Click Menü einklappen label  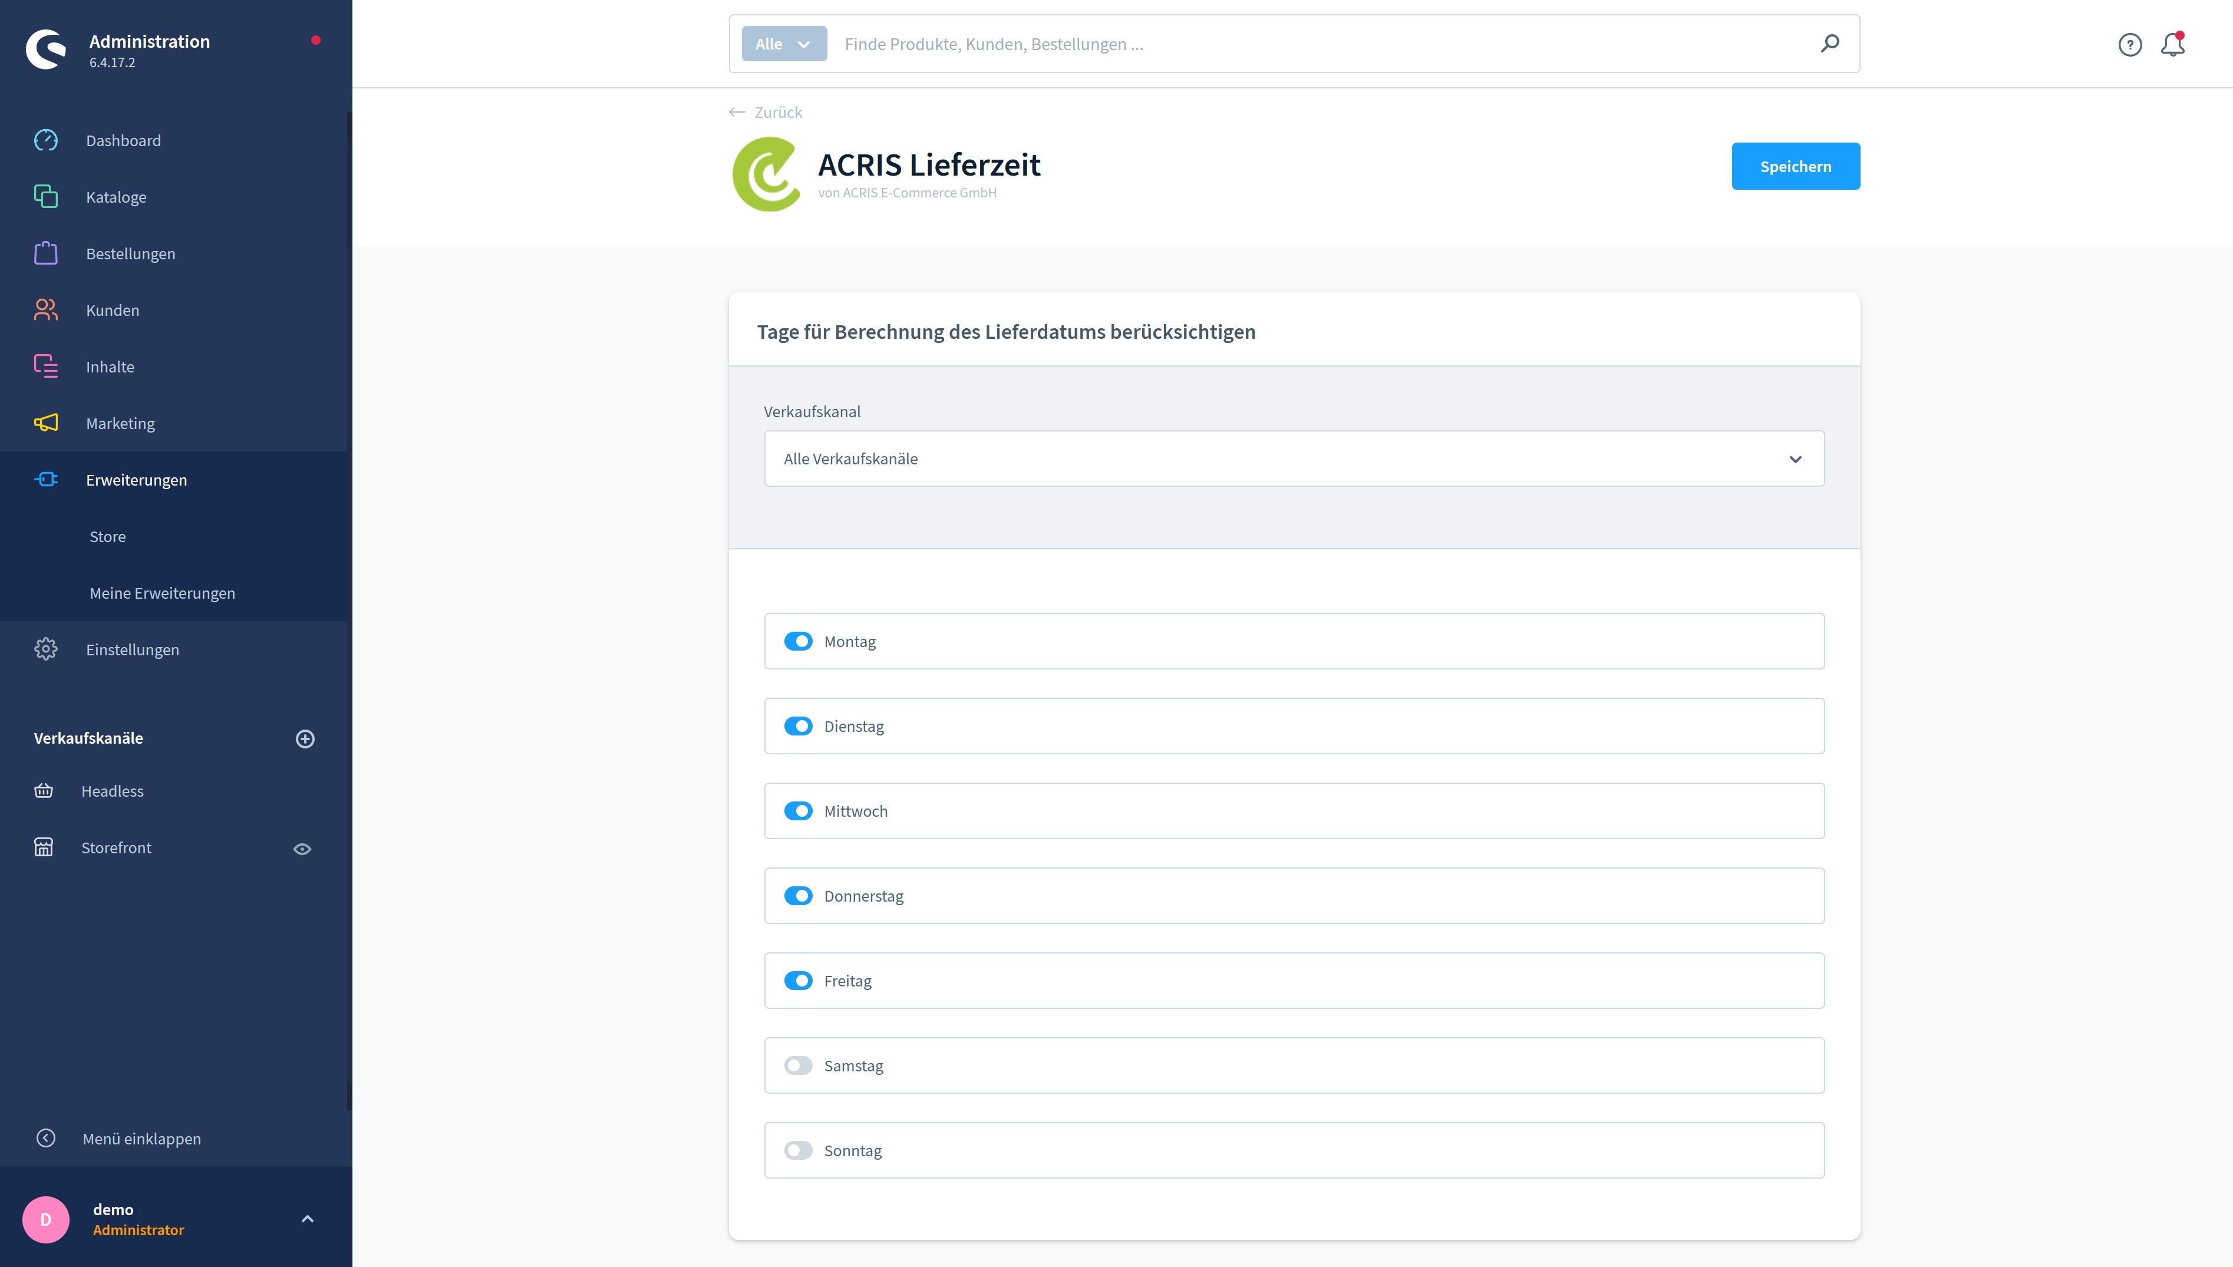tap(142, 1138)
